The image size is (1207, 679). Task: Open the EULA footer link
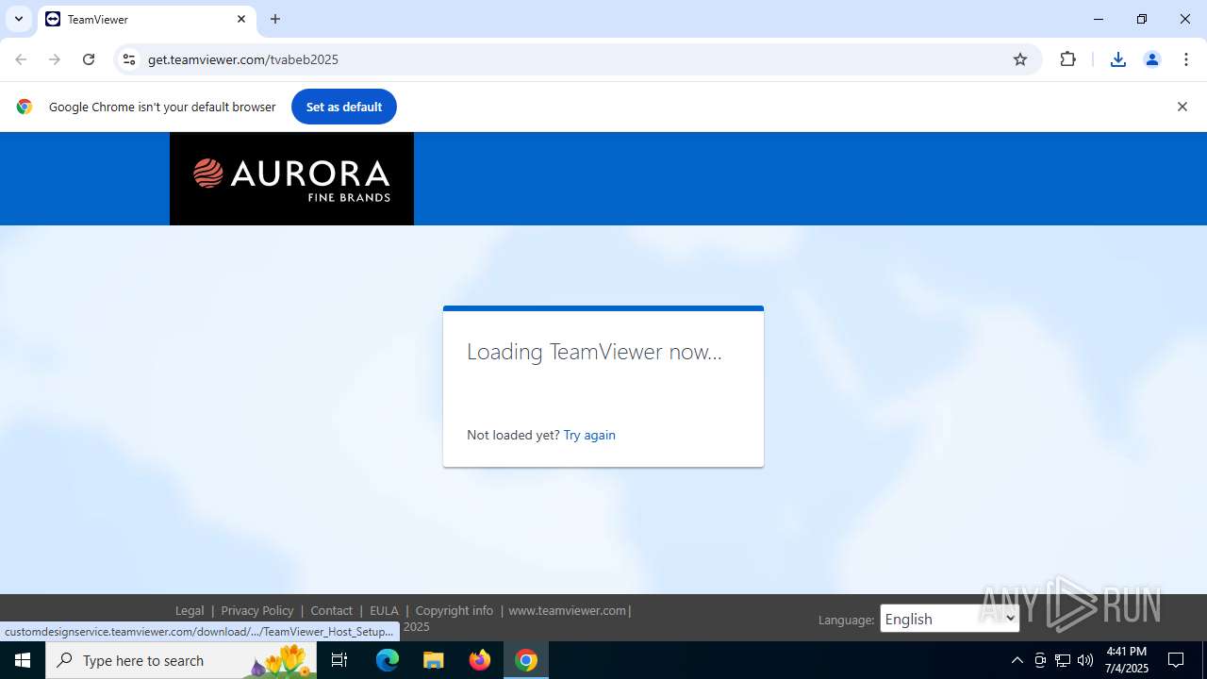(384, 610)
